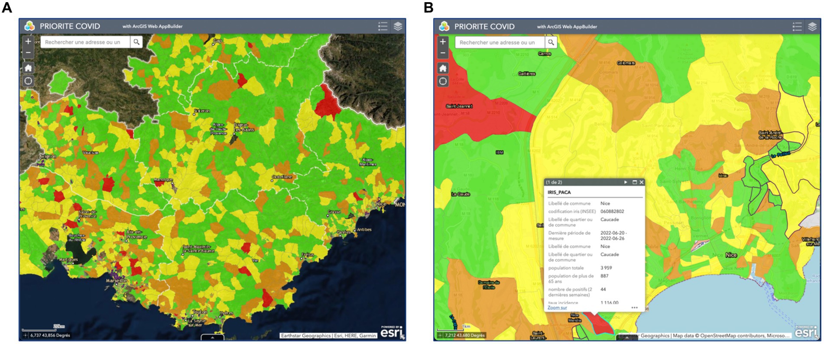This screenshot has width=824, height=344.
Task: Click esri logo in panel B
Action: [x=806, y=332]
